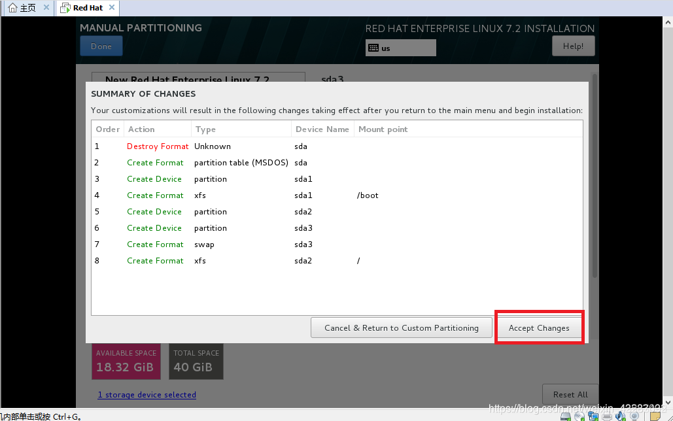Screen dimensions: 673x421
Task: Click the VM window scroll down arrow
Action: [x=668, y=403]
